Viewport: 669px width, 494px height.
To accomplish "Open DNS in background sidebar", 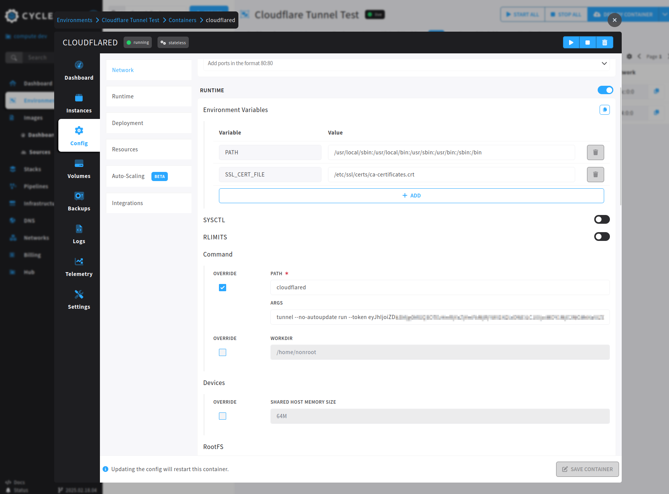I will coord(29,221).
